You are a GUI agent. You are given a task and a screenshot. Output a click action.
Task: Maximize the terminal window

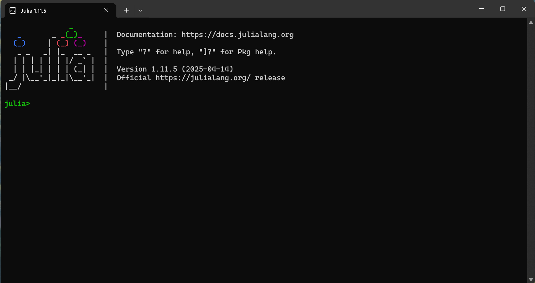coord(503,9)
